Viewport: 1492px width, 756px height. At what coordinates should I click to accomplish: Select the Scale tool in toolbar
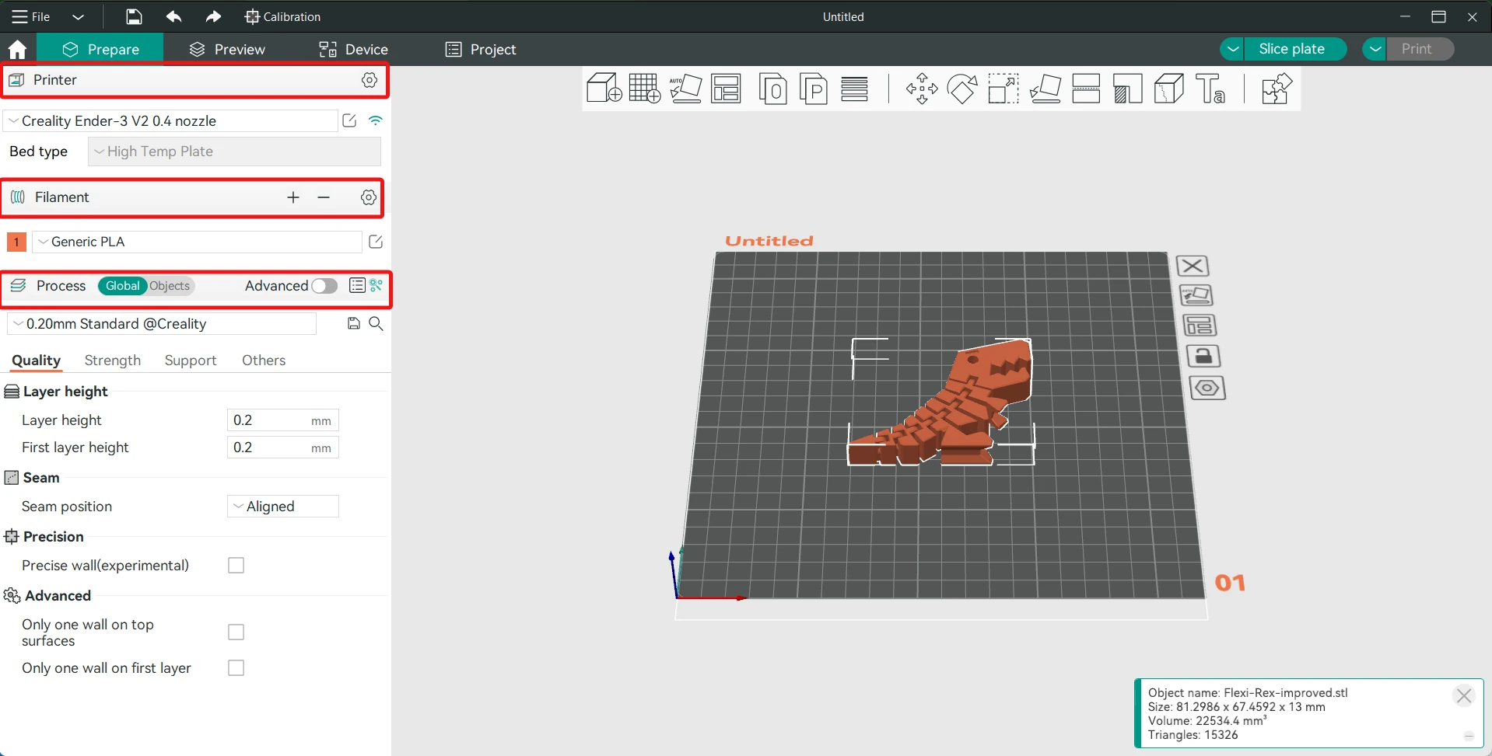click(x=1003, y=89)
